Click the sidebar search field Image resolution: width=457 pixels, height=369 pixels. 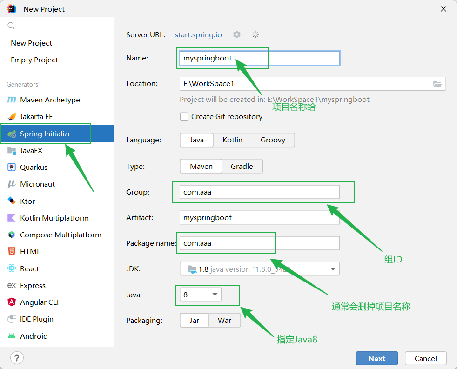pyautogui.click(x=57, y=25)
